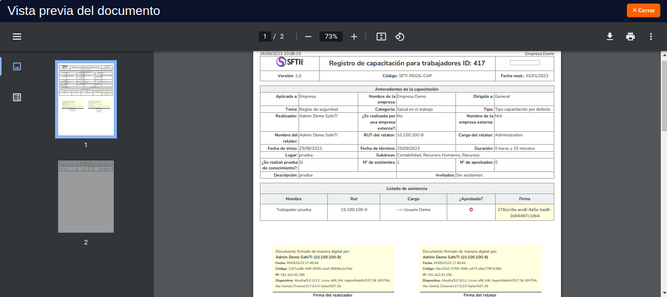Click the Rut value 15.100.100-9
The image size is (667, 297).
[354, 209]
